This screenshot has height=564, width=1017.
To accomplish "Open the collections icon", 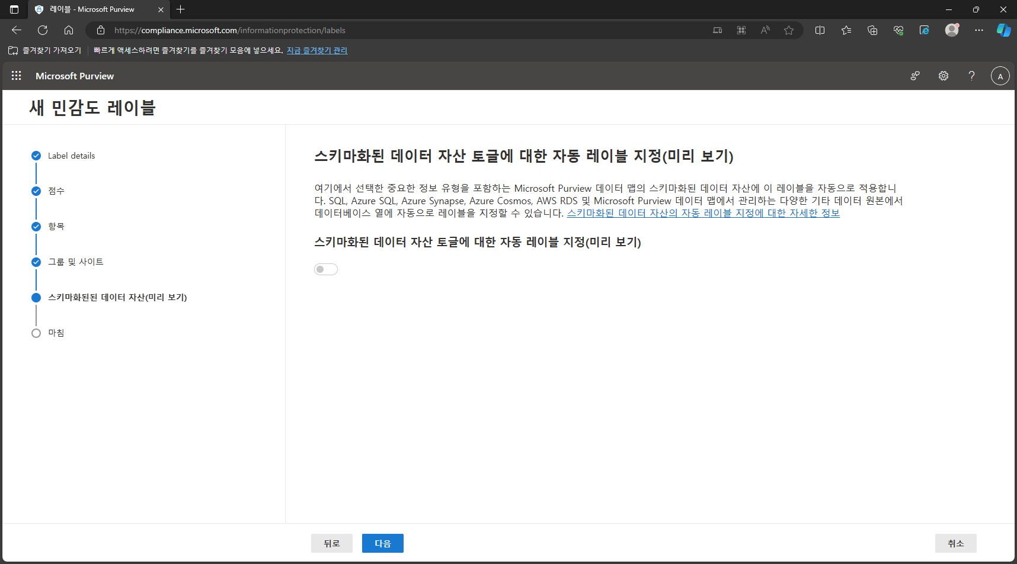I will [x=872, y=30].
